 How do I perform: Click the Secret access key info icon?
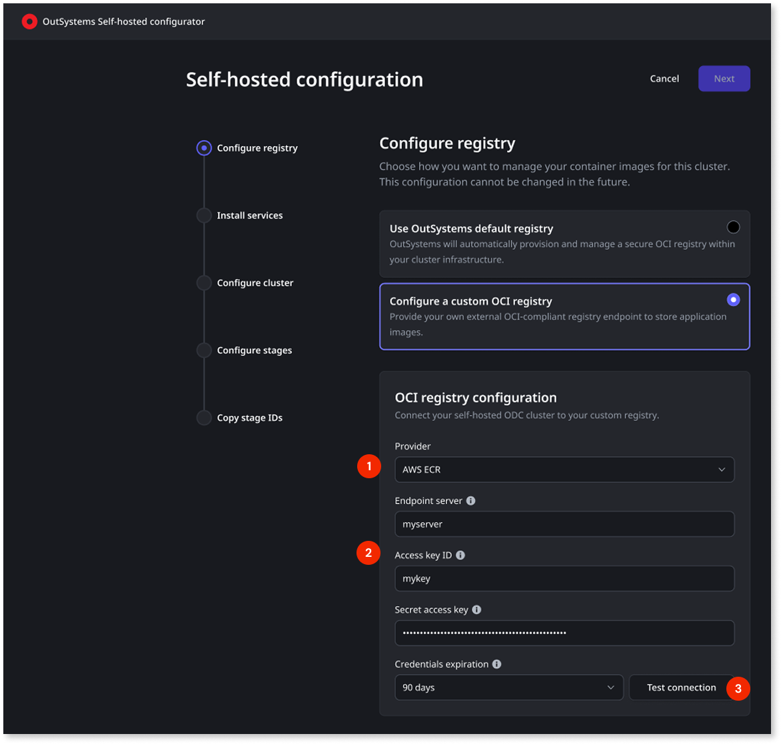click(x=476, y=609)
